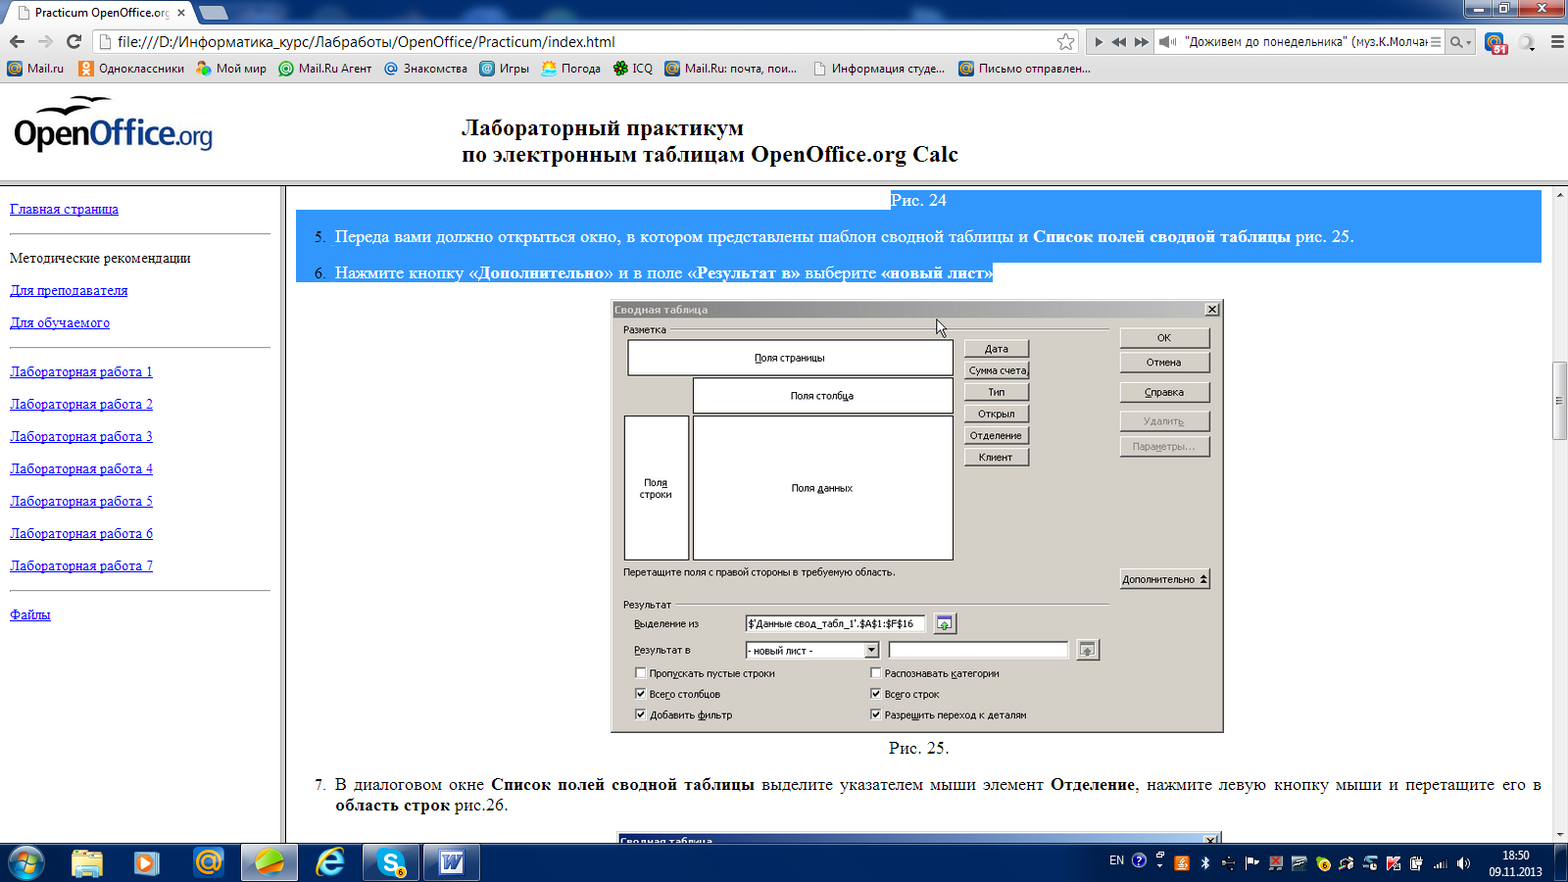Screen dimensions: 1568x882
Task: Open the Результат в dropdown showing новый лист
Action: point(811,650)
